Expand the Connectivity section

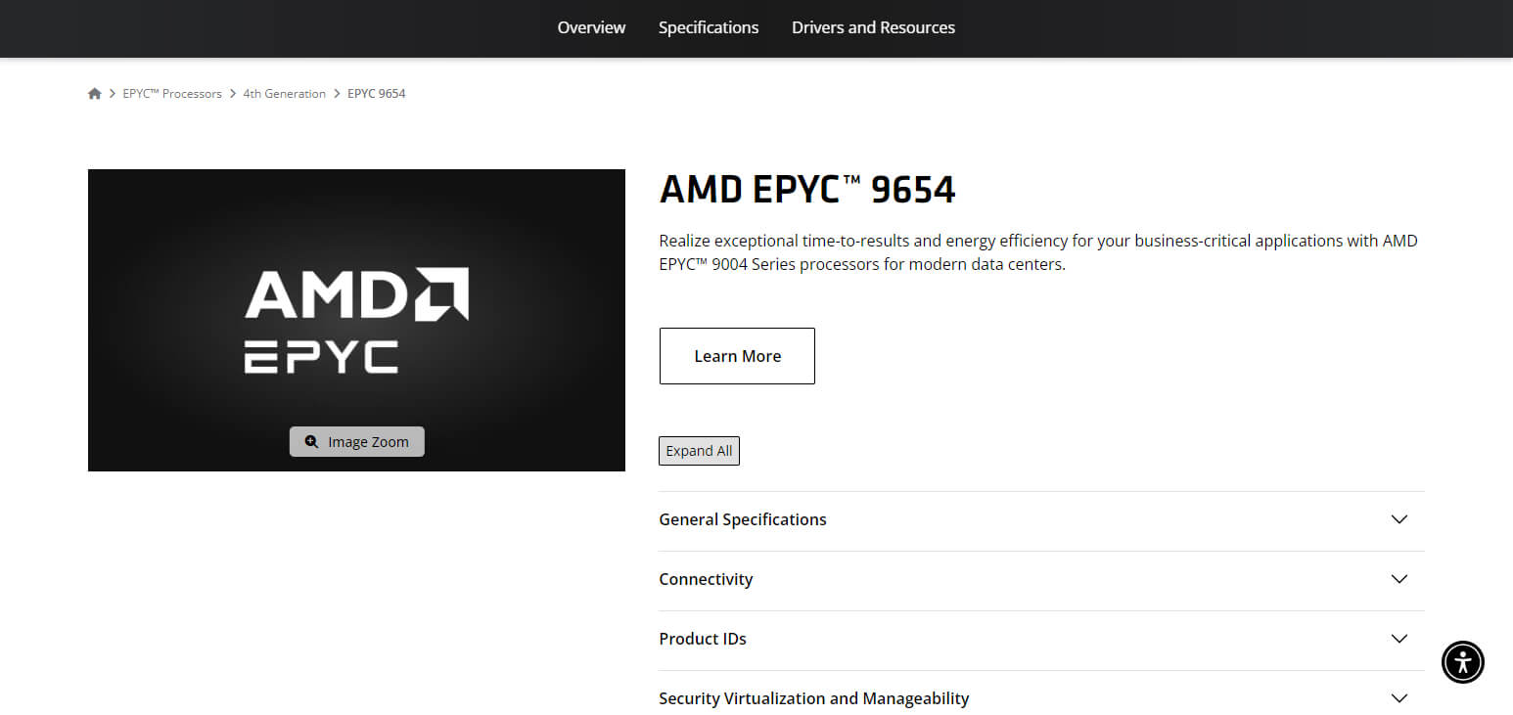[x=1041, y=580]
